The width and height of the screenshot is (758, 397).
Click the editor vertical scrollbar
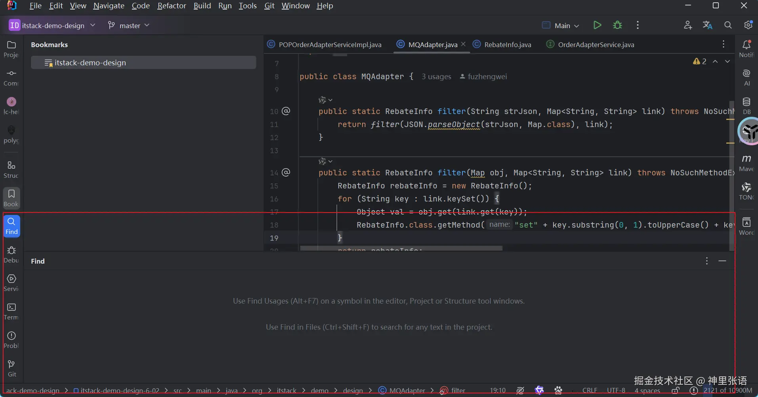[x=731, y=176]
